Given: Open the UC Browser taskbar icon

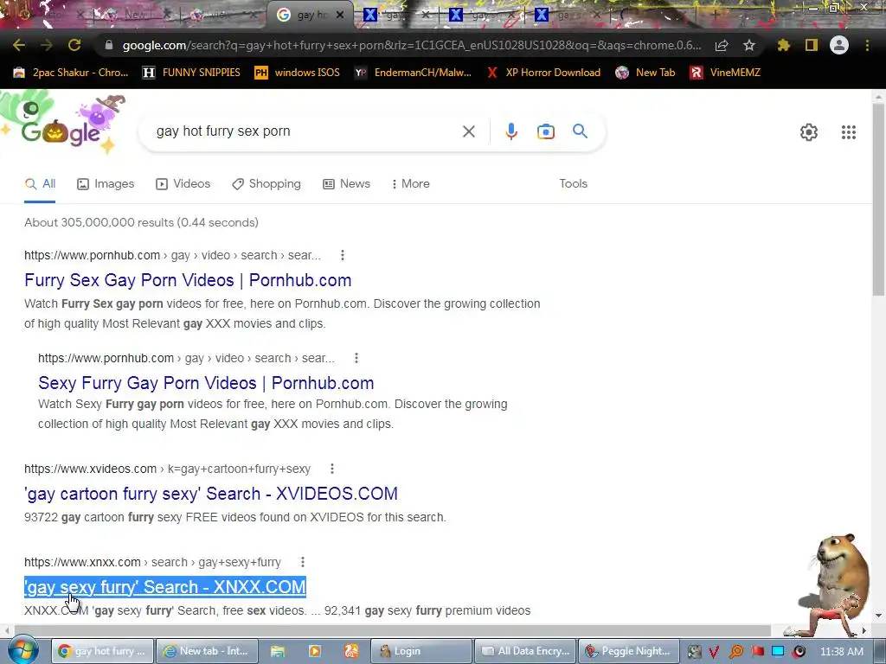Looking at the screenshot, I should [351, 651].
